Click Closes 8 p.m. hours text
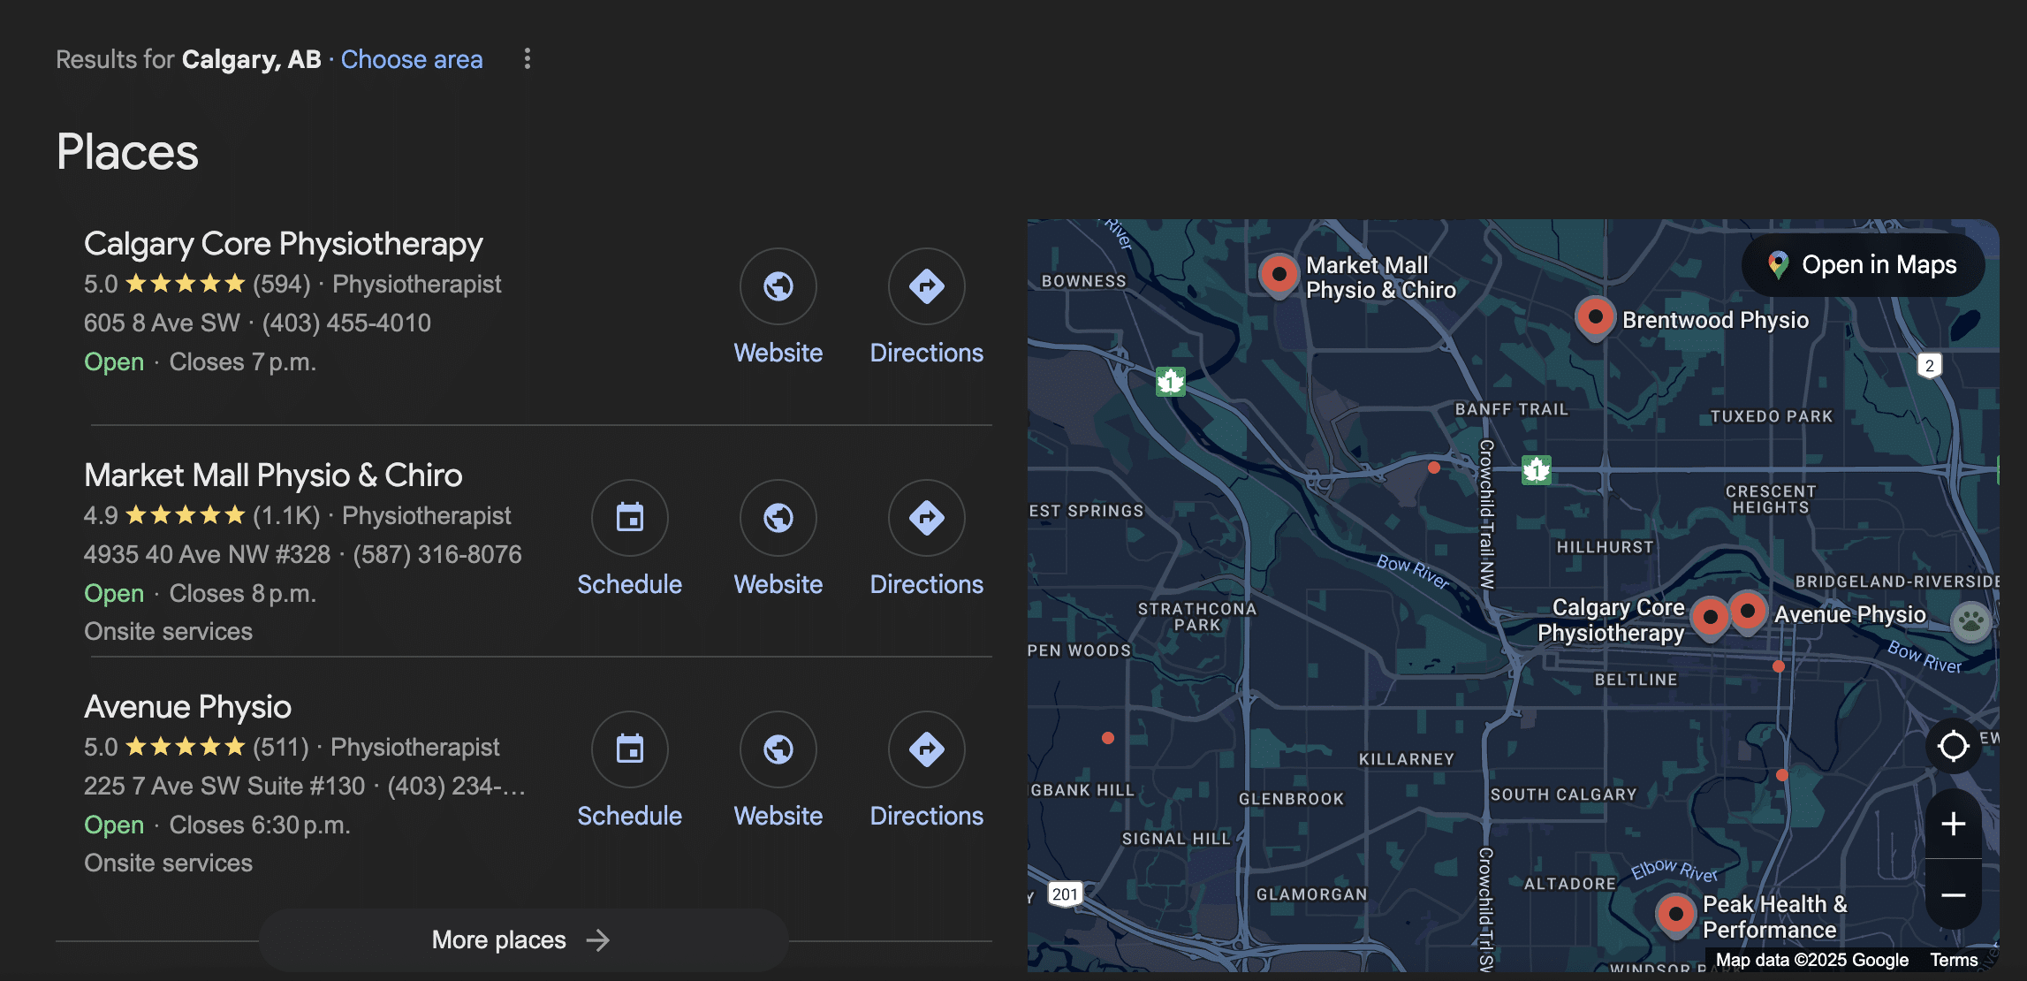 click(243, 594)
